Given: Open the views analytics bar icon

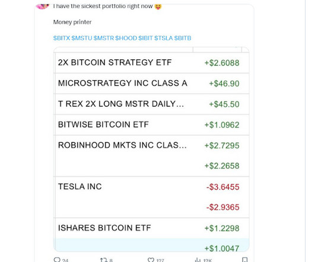Looking at the screenshot, I should [x=198, y=260].
